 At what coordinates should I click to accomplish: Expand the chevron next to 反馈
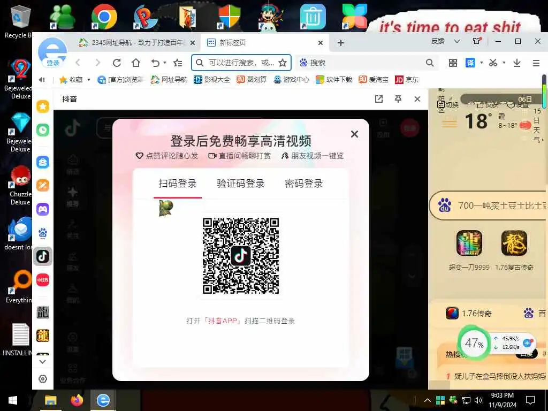tap(457, 41)
